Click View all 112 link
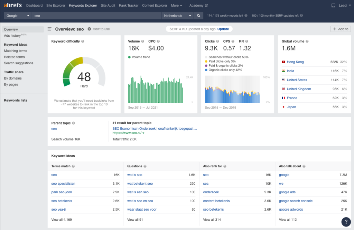The width and height of the screenshot is (354, 230). click(288, 220)
